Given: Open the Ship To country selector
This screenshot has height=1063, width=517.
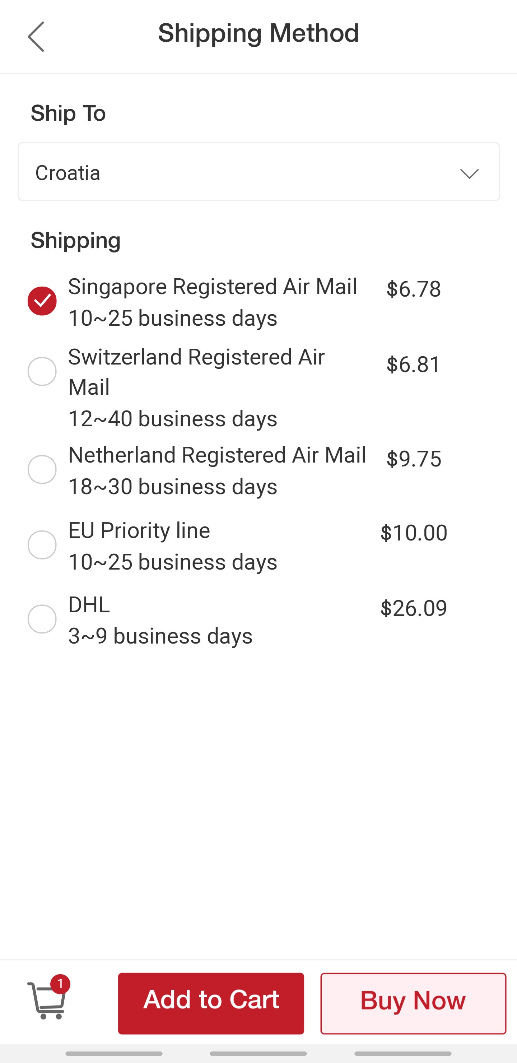Looking at the screenshot, I should point(258,172).
